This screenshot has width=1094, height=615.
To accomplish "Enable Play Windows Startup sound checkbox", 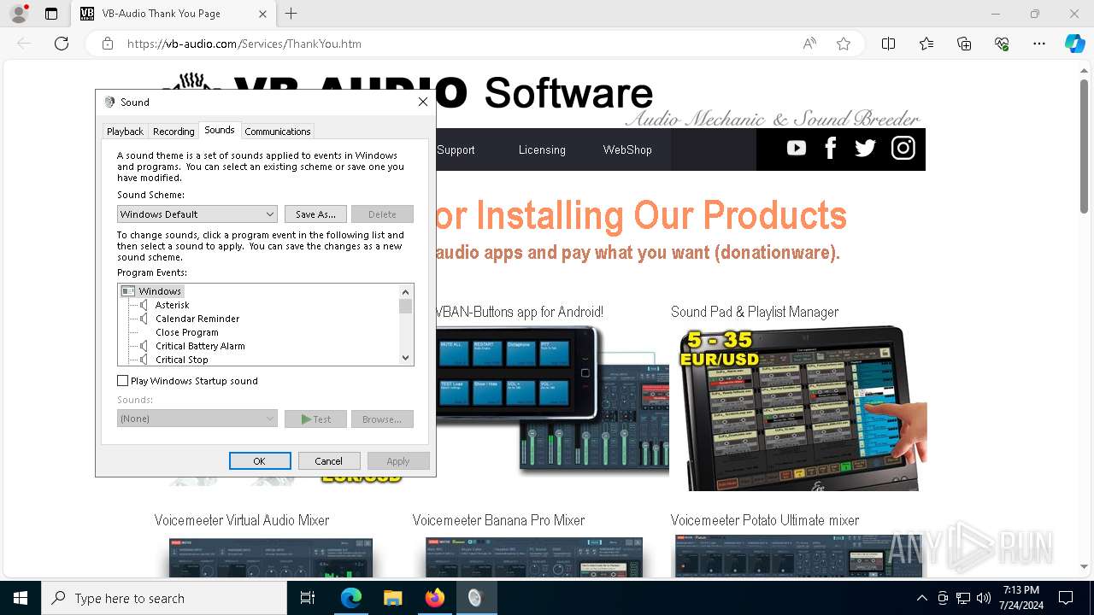I will [123, 381].
